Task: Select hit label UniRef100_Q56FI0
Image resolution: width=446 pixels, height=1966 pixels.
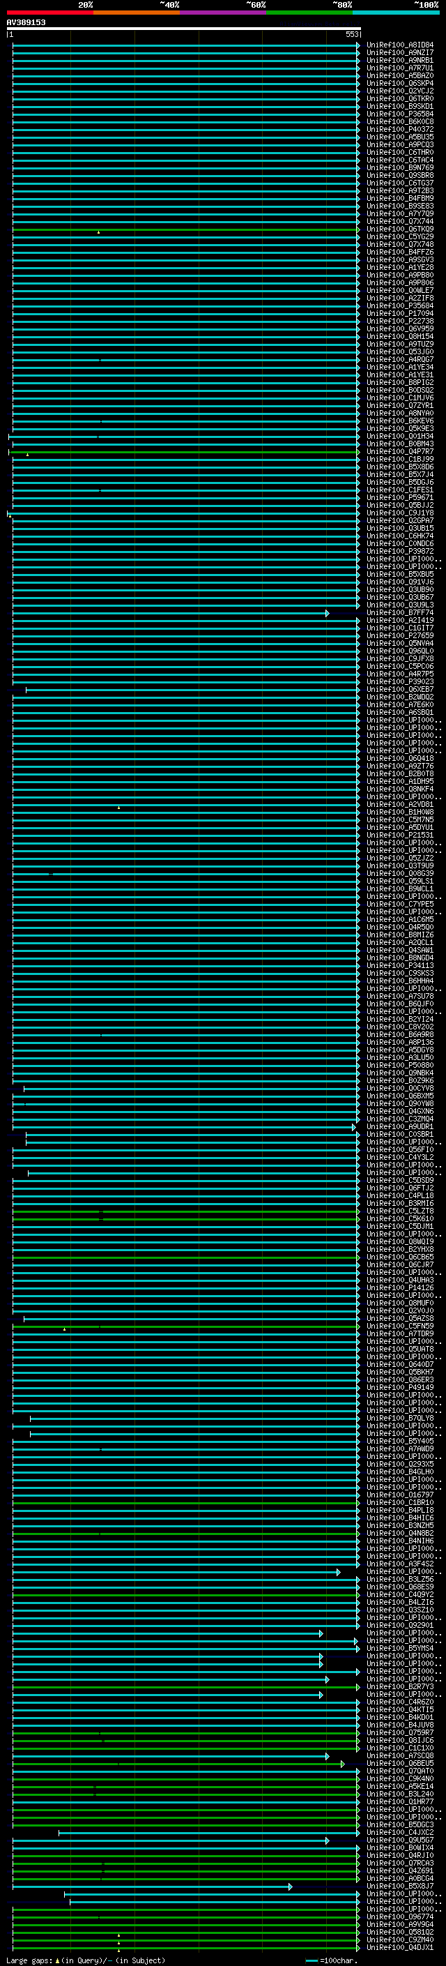Action: click(400, 1149)
